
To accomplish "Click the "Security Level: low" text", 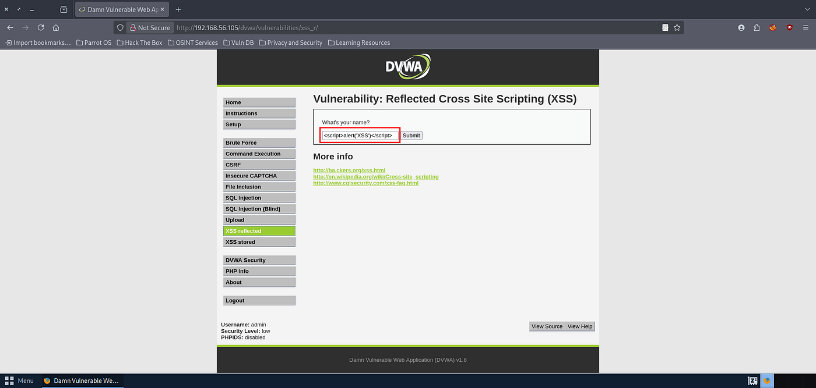I will 245,331.
